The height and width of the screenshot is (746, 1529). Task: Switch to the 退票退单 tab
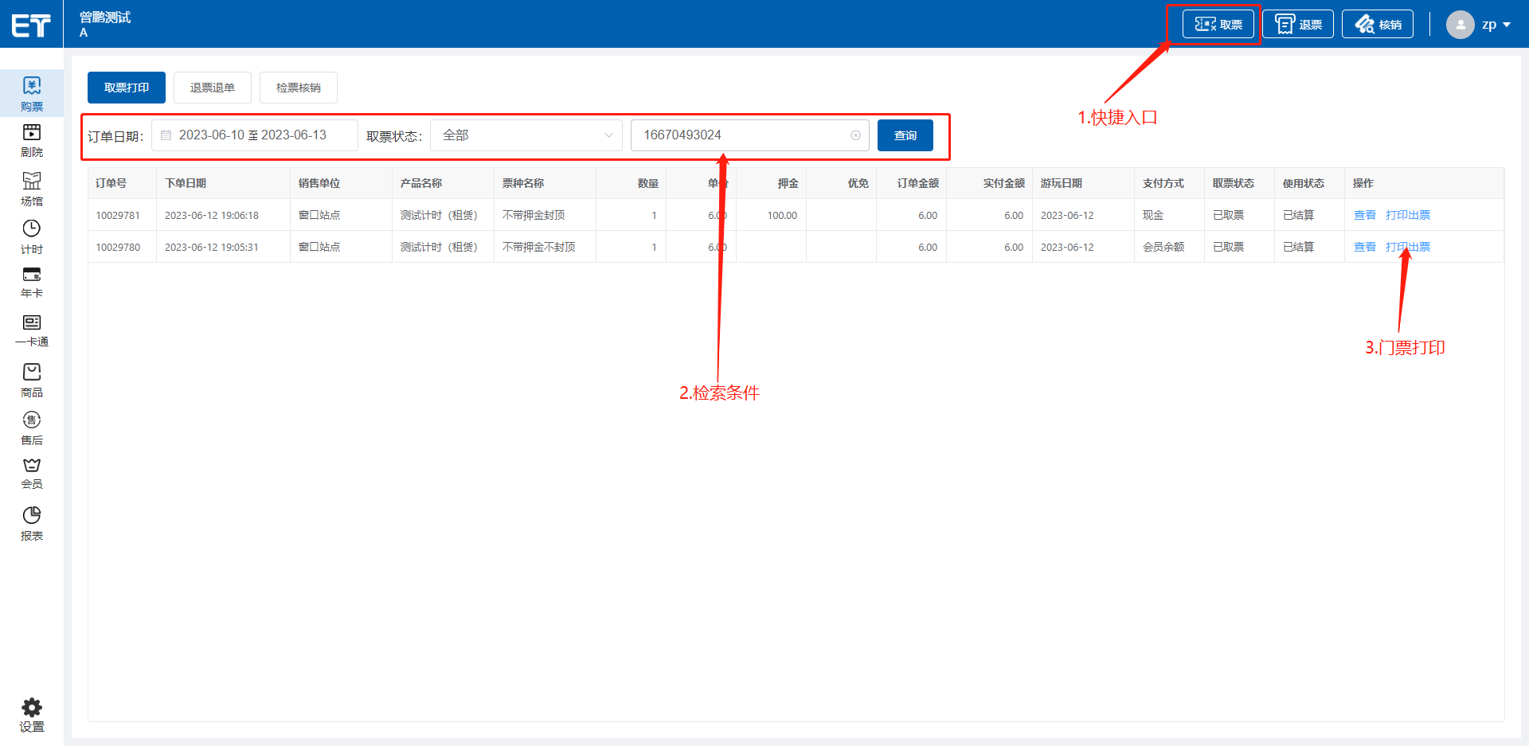pyautogui.click(x=213, y=88)
